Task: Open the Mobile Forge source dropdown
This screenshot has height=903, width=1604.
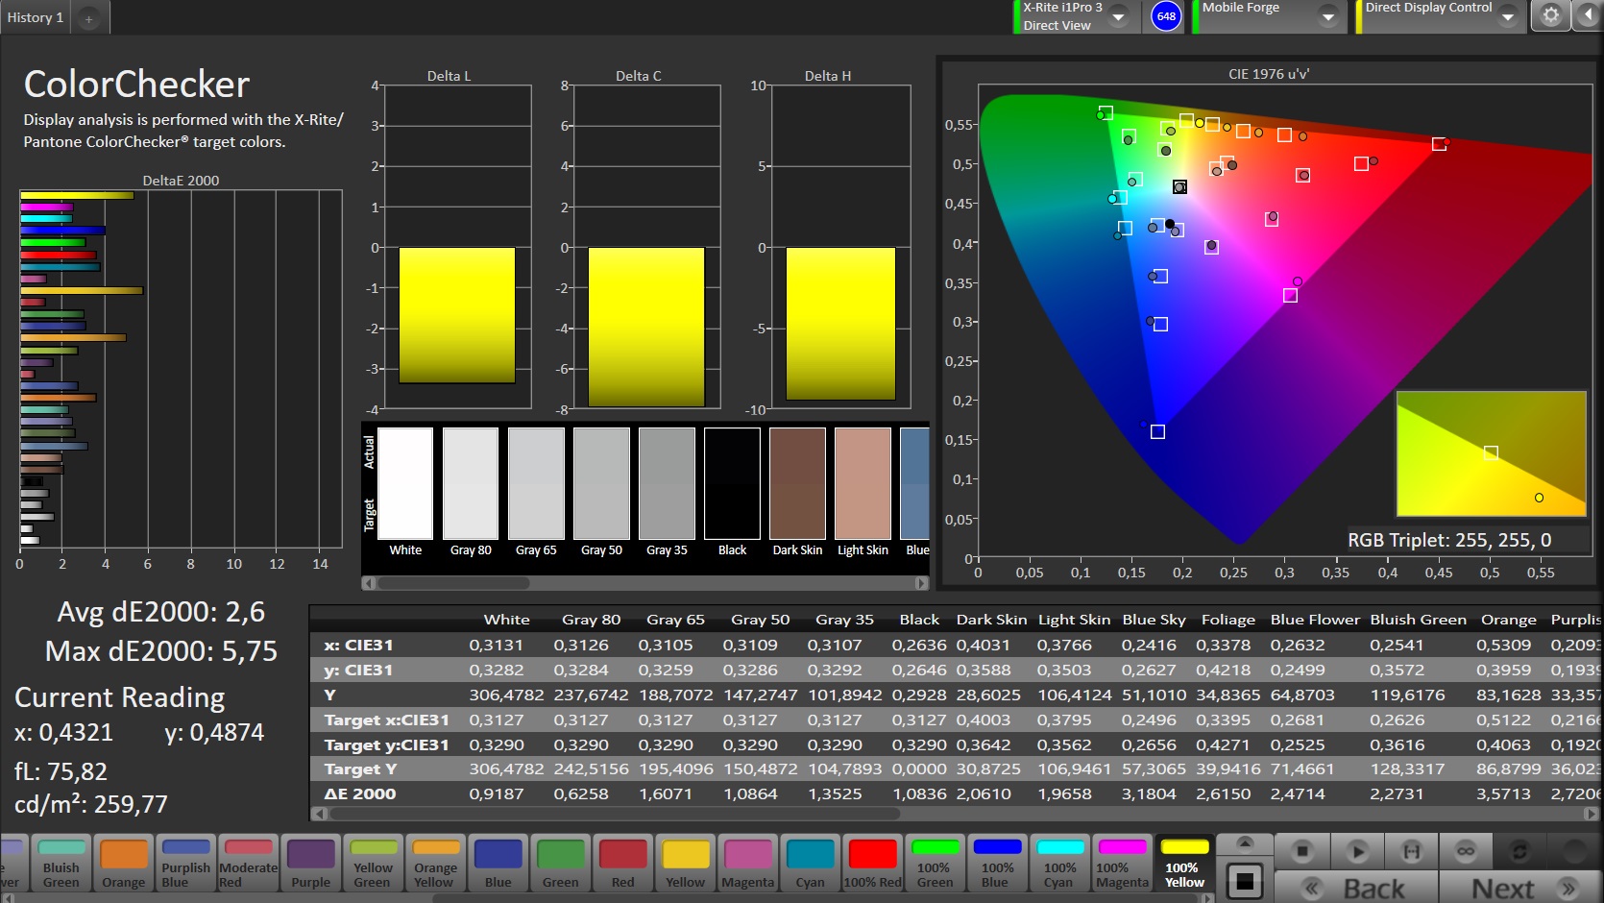Action: [1328, 16]
